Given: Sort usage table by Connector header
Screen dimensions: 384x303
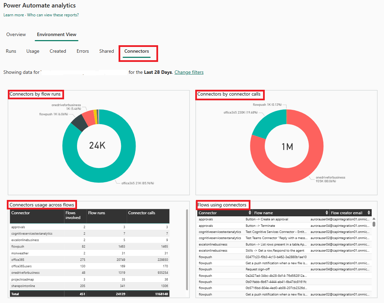Looking at the screenshot, I should click(20, 213).
